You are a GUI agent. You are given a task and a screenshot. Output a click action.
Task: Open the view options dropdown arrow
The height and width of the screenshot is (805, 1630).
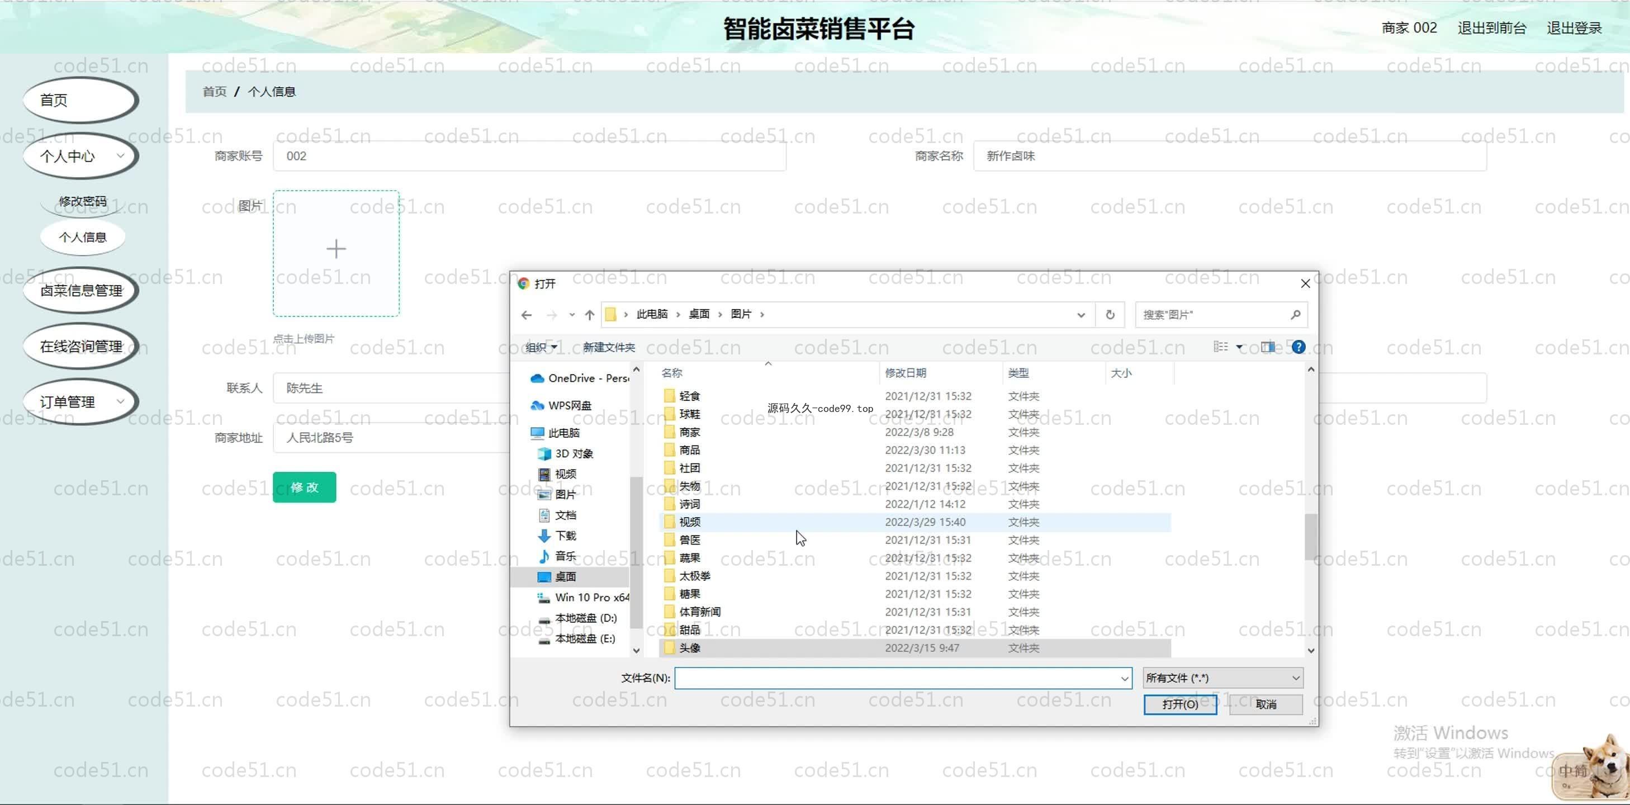click(1240, 347)
